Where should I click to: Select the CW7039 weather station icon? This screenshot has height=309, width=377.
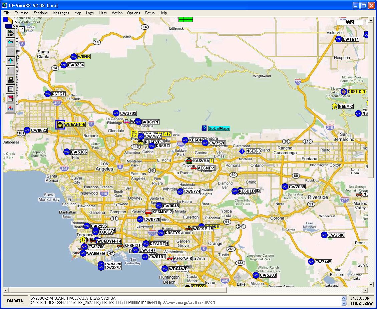285,186
